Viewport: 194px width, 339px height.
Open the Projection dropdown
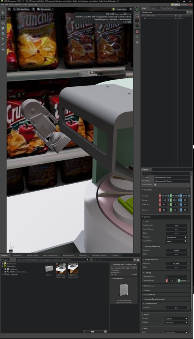(x=176, y=237)
